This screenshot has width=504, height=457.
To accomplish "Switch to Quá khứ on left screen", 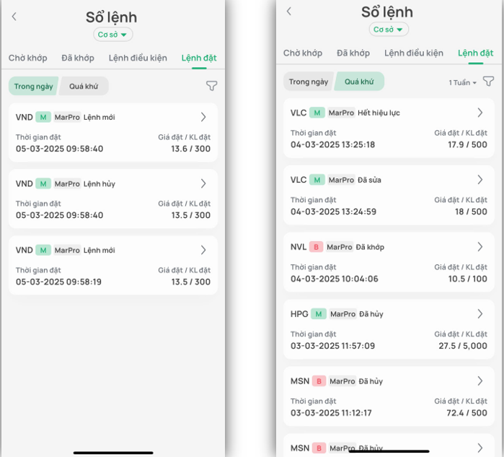I will [84, 86].
